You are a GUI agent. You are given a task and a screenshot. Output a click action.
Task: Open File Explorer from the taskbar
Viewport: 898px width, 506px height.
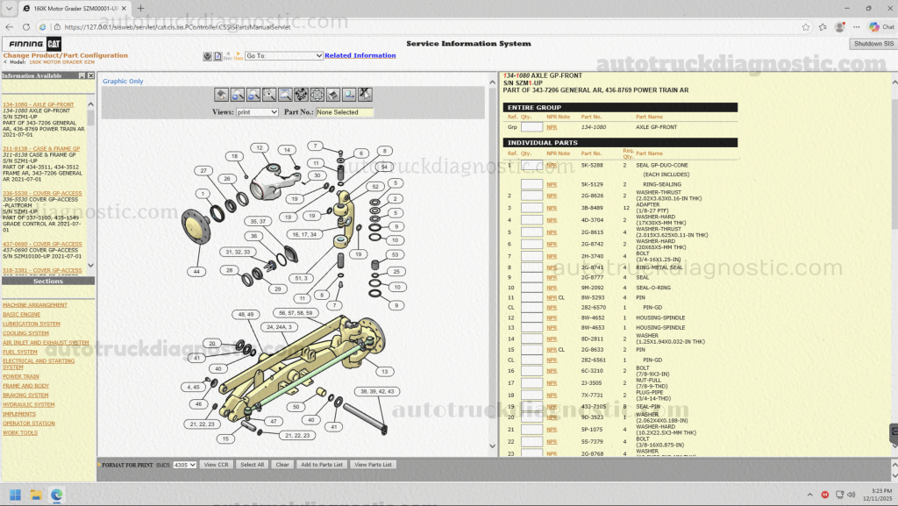point(36,495)
